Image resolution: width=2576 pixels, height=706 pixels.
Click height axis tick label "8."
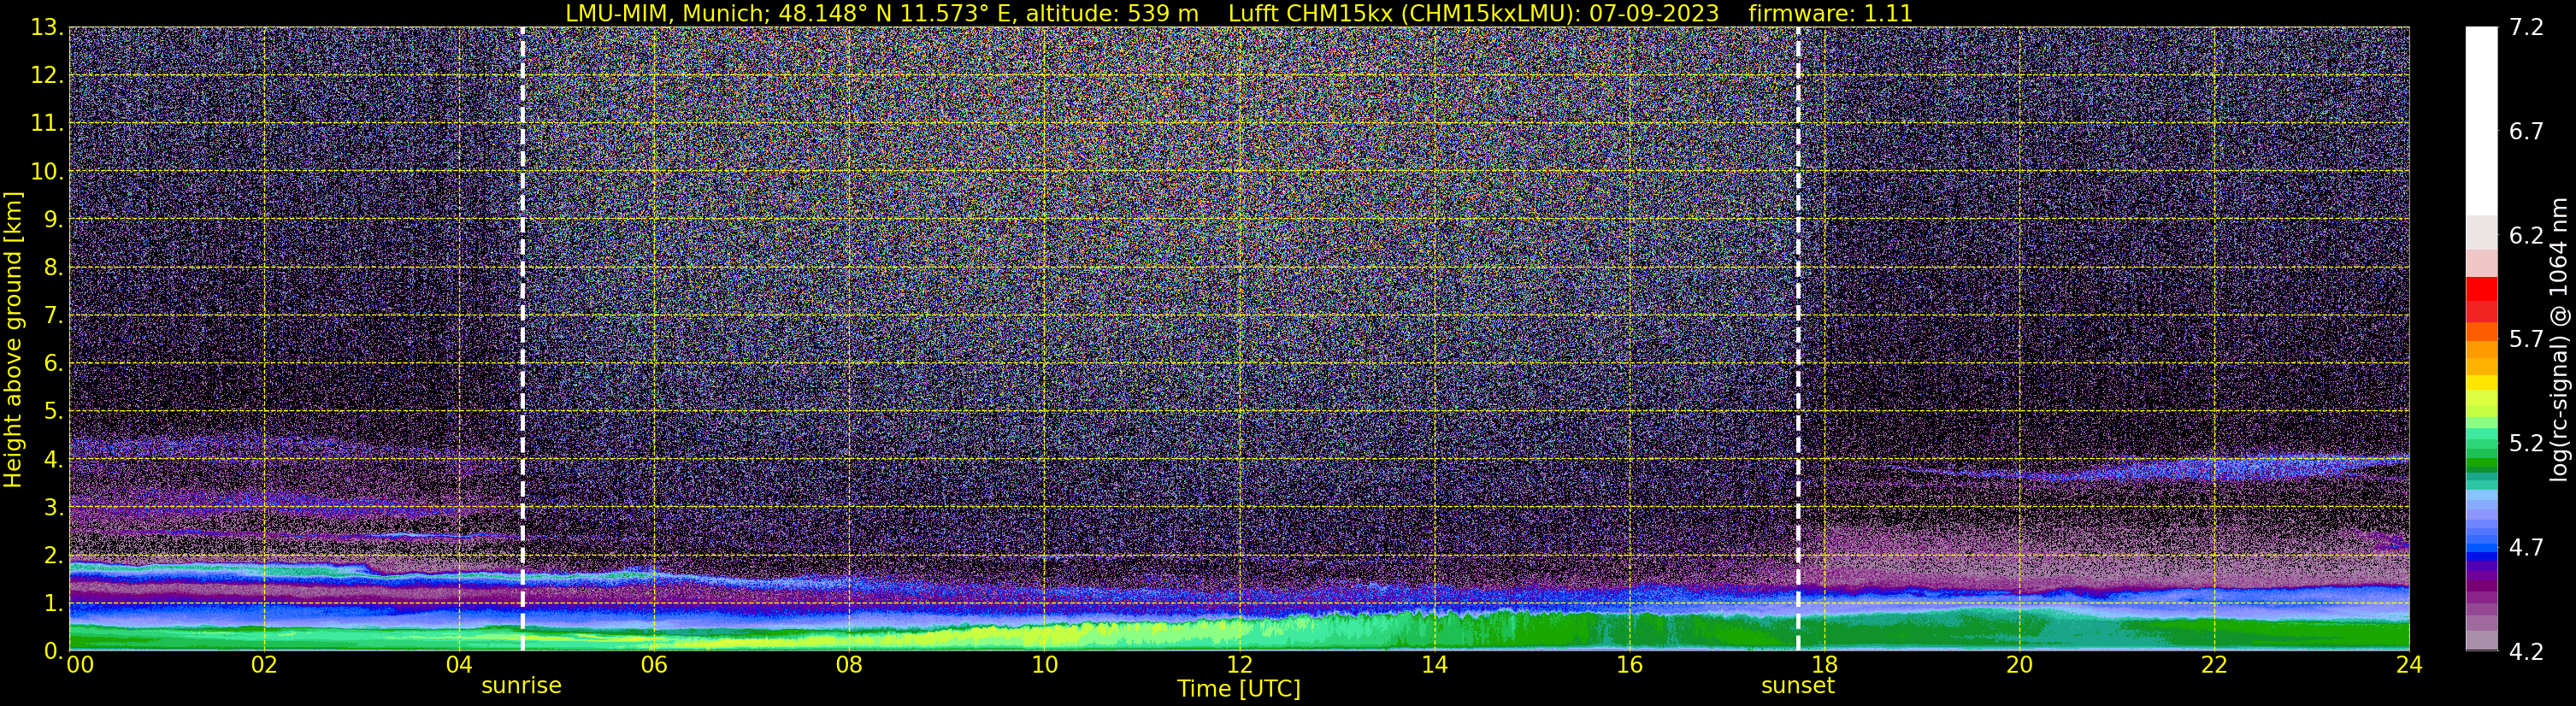(54, 268)
